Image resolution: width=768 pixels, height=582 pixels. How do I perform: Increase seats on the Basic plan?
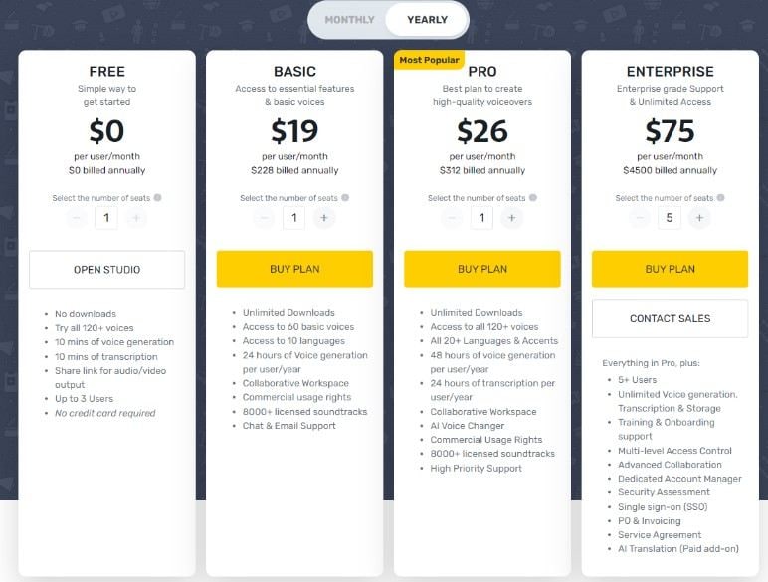click(323, 218)
